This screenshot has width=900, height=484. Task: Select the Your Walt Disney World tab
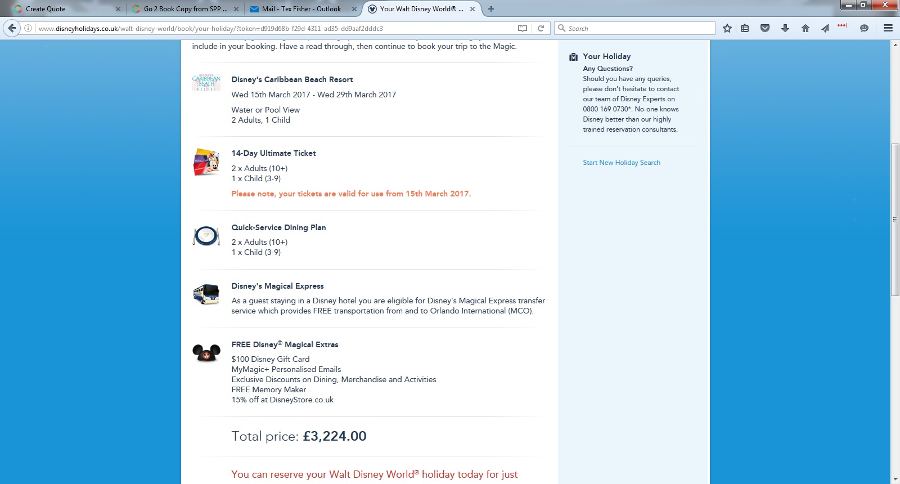(x=421, y=9)
